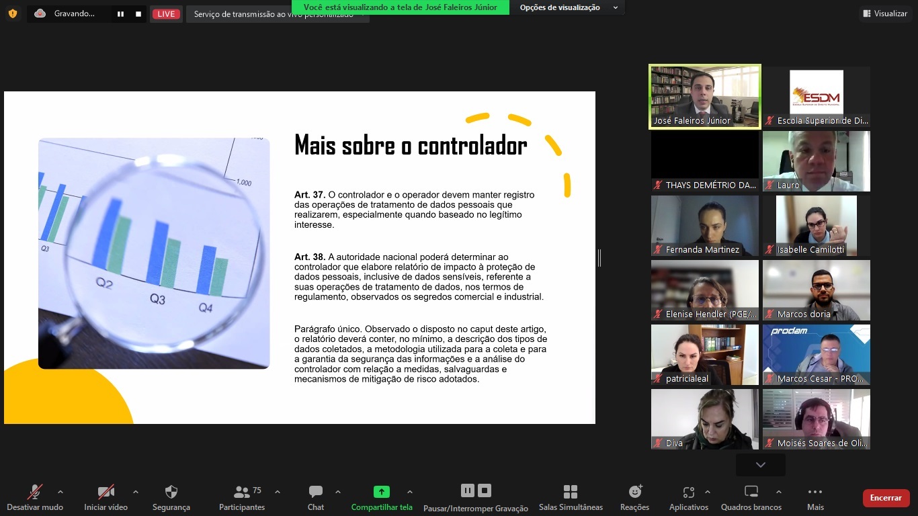The height and width of the screenshot is (516, 918).
Task: Open Quadros brancos whiteboards
Action: [x=751, y=498]
